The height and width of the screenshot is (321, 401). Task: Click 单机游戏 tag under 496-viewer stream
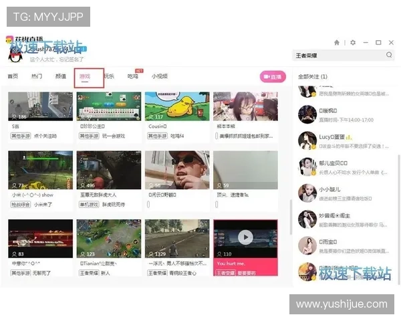pos(89,205)
